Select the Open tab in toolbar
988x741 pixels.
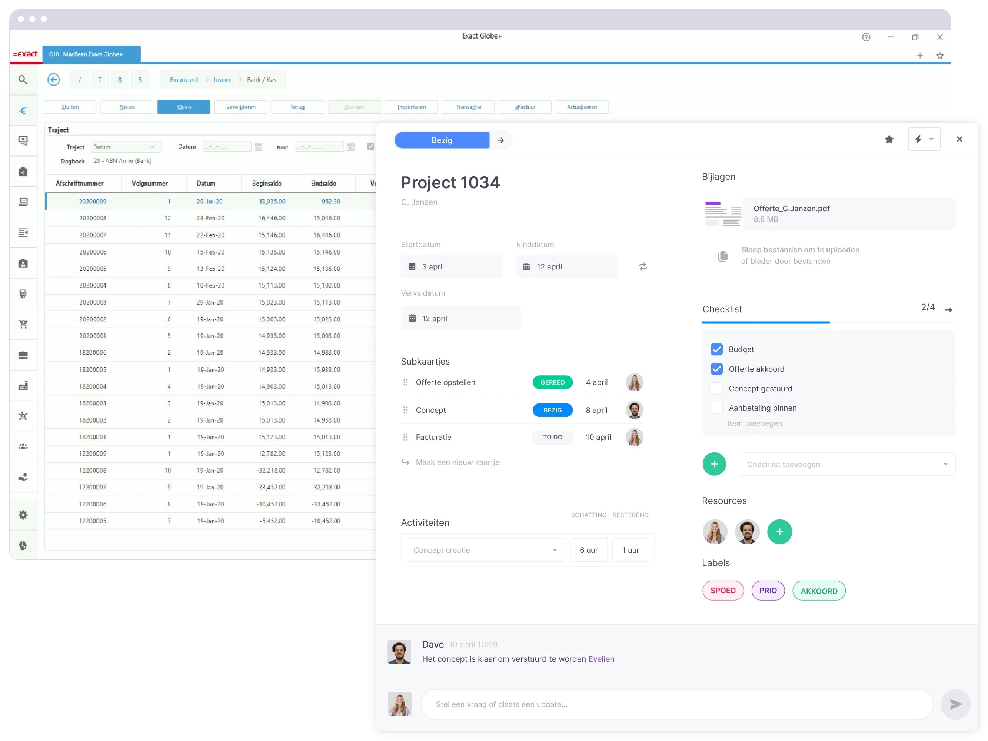tap(184, 107)
